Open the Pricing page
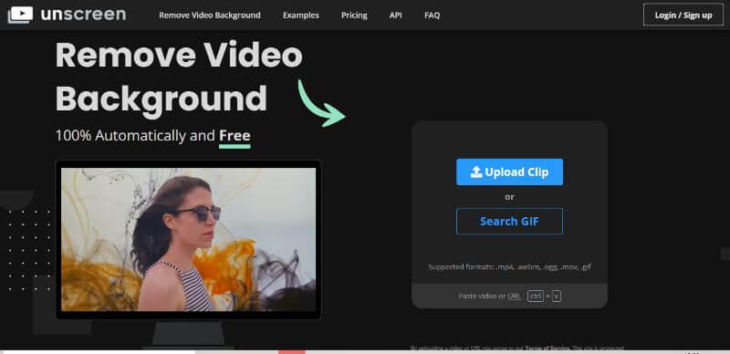The image size is (730, 354). (x=354, y=16)
